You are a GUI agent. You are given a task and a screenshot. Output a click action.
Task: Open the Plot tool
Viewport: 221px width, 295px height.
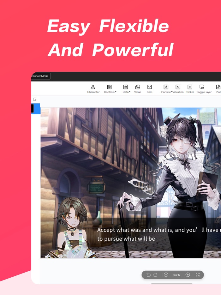(x=218, y=89)
